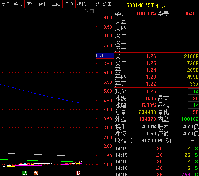Click the 涨幅 value 5.00%
The image size is (199, 176).
point(149,105)
